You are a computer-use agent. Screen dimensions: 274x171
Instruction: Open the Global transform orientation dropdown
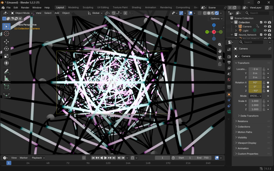[95, 13]
